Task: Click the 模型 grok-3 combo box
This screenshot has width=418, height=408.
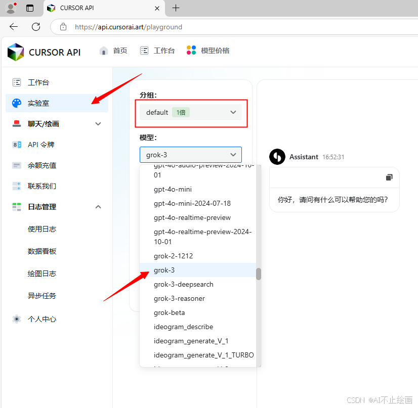Action: [191, 155]
